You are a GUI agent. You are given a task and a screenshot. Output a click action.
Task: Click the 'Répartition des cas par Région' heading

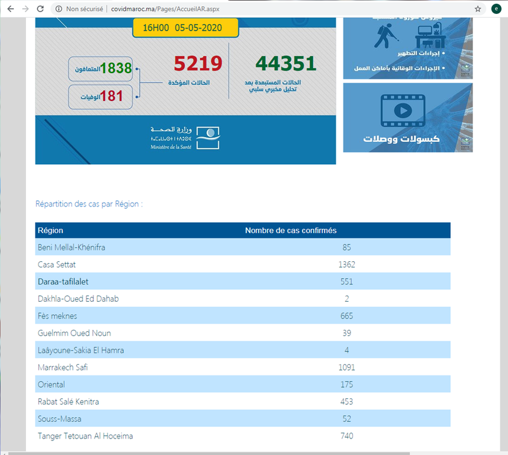[x=89, y=205]
